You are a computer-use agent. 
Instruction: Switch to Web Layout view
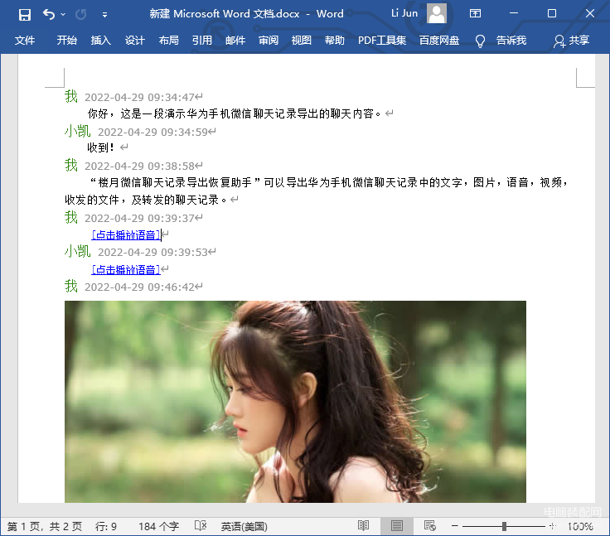pos(429,526)
